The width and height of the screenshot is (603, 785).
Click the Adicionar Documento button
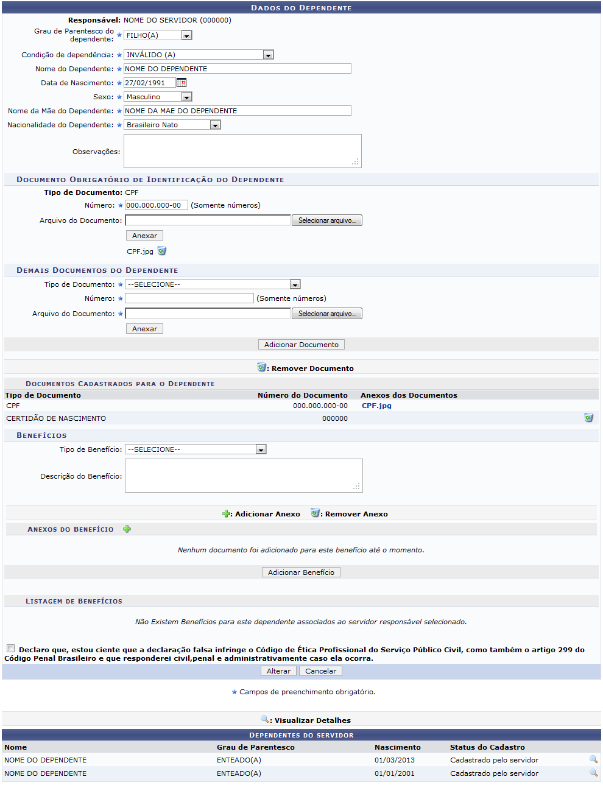point(301,345)
